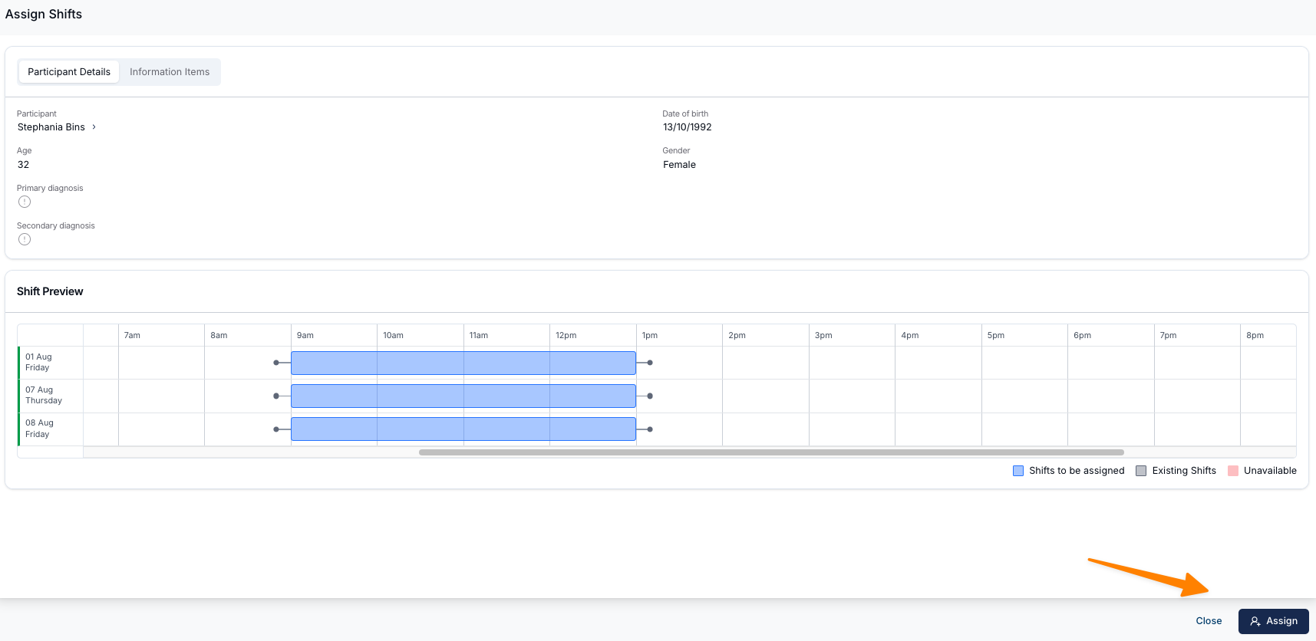
Task: Click the Primary diagnosis info icon
Action: pos(25,202)
